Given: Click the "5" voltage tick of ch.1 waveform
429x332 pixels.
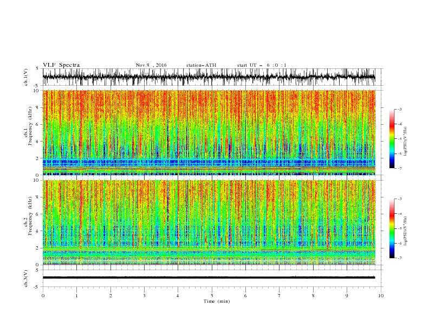Looking at the screenshot, I should pos(37,69).
